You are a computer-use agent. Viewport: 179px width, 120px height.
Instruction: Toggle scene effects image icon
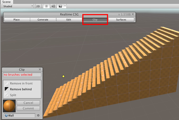click(60, 6)
